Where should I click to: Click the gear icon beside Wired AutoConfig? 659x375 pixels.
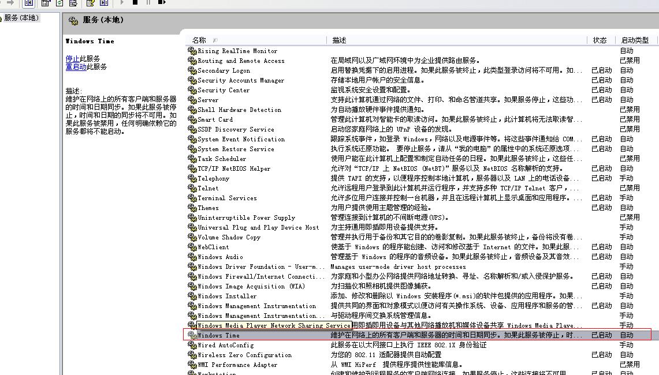[192, 345]
